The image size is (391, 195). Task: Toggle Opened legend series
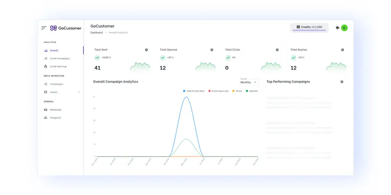pos(252,91)
